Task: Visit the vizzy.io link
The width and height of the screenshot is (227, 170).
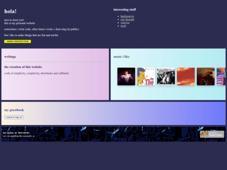Action: pyautogui.click(x=125, y=23)
